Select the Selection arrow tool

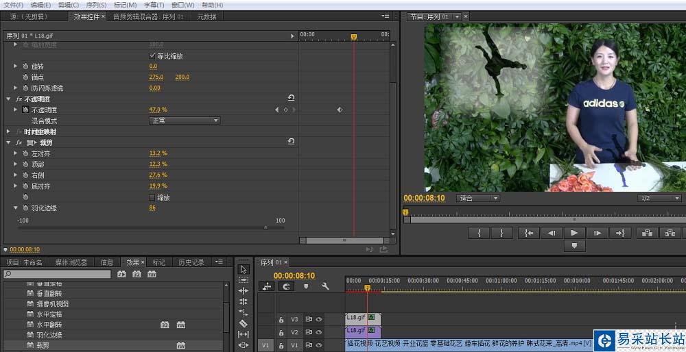point(244,269)
